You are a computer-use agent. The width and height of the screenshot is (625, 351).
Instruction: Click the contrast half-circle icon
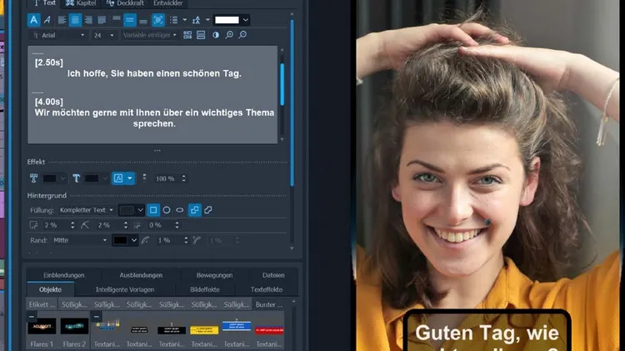(x=216, y=35)
